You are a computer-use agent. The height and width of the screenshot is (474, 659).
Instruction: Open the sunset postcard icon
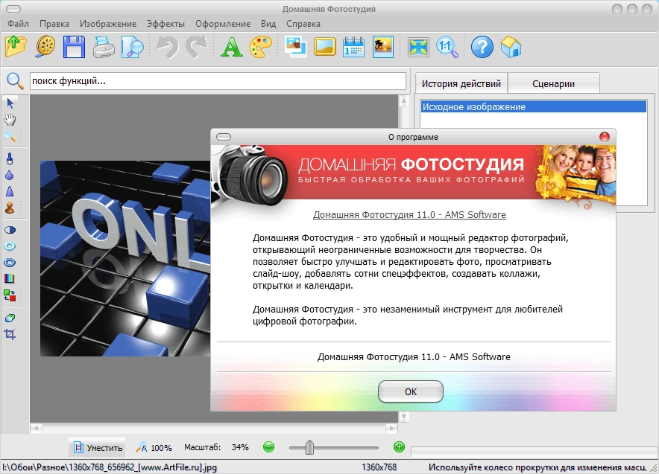pos(383,47)
